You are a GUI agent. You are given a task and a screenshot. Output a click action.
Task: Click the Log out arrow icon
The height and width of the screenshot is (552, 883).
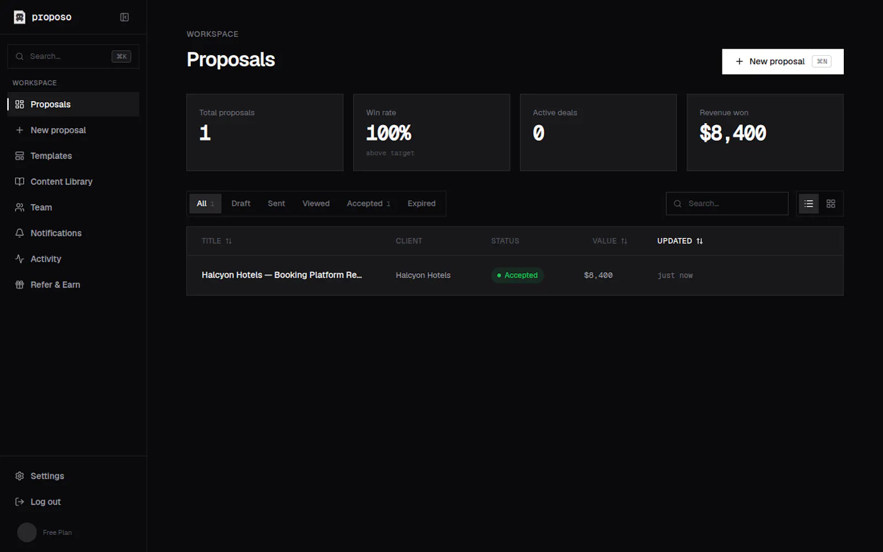20,502
